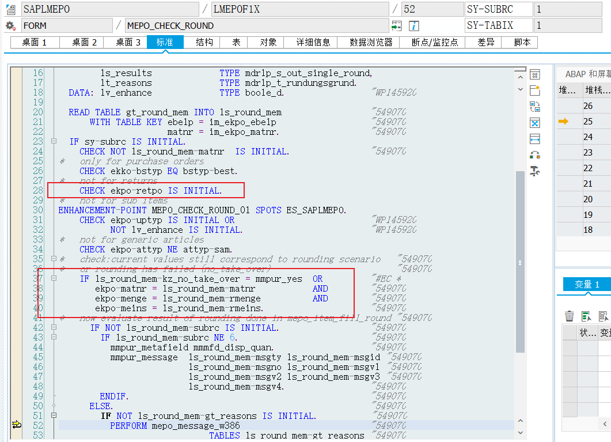Image resolution: width=611 pixels, height=442 pixels.
Task: Select stack level 21 row
Action: 584,184
